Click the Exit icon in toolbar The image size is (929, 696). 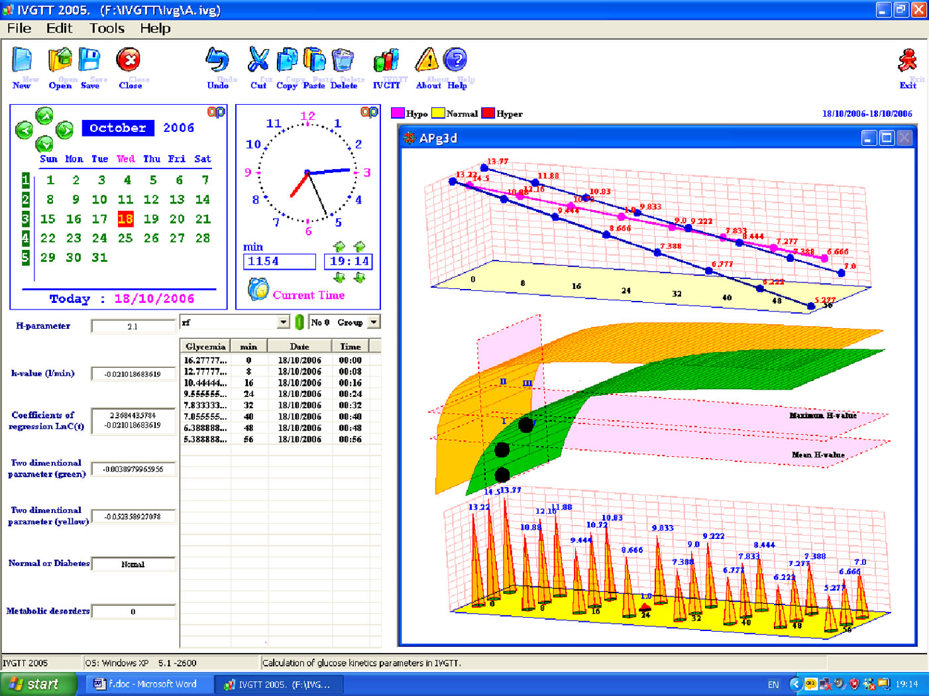click(x=907, y=62)
